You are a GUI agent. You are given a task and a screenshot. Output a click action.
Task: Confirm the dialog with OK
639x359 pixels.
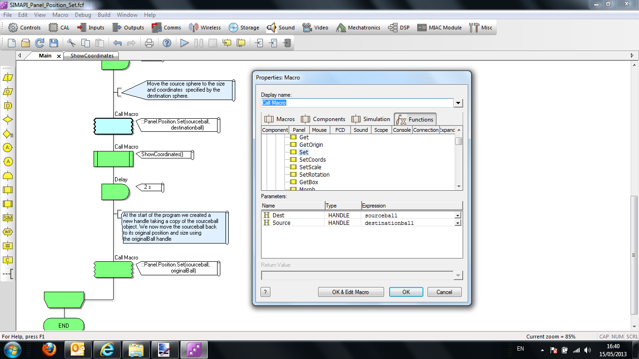point(406,292)
